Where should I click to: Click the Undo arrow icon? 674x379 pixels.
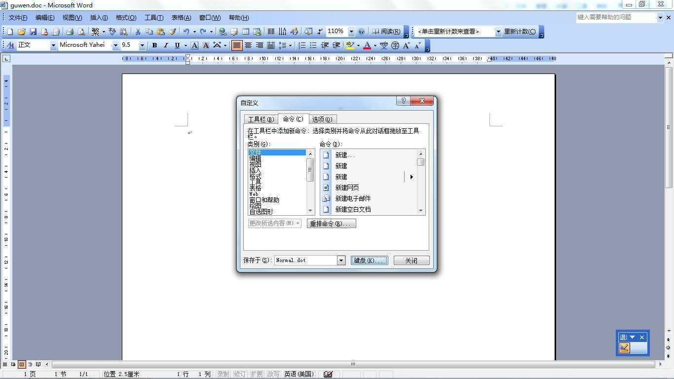pos(187,32)
